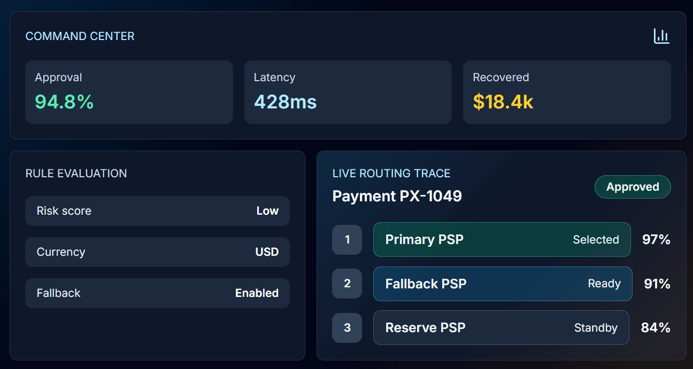Click the Ready status label

tap(605, 284)
